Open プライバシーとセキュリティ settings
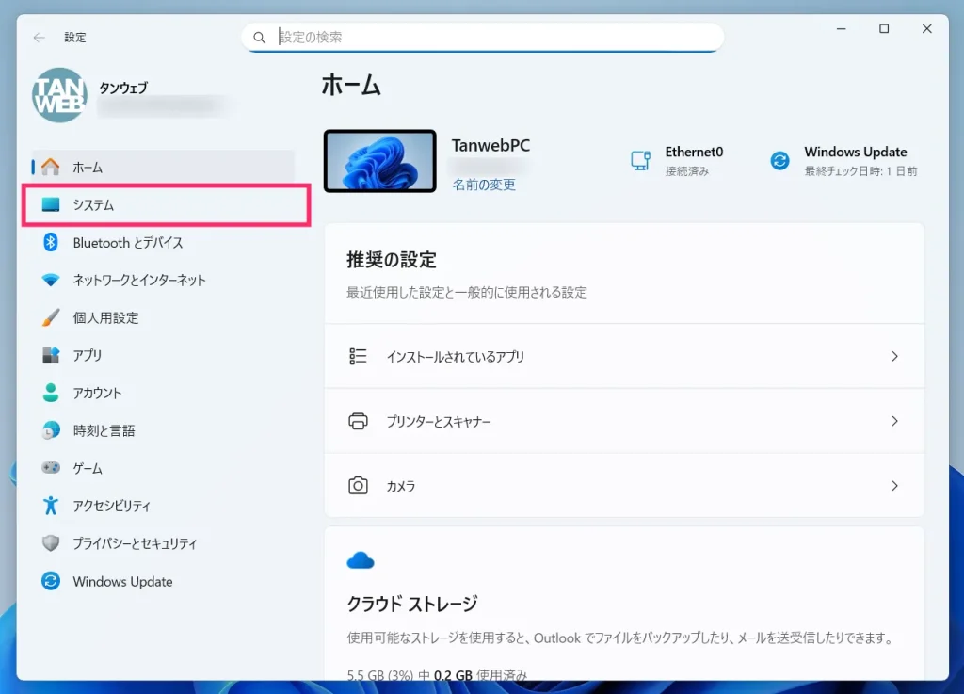Image resolution: width=964 pixels, height=694 pixels. (163, 543)
